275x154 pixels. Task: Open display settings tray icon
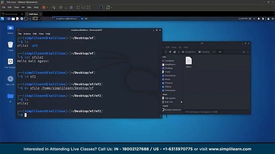250,19
